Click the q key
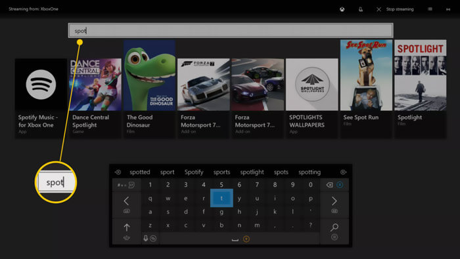 tap(150, 199)
